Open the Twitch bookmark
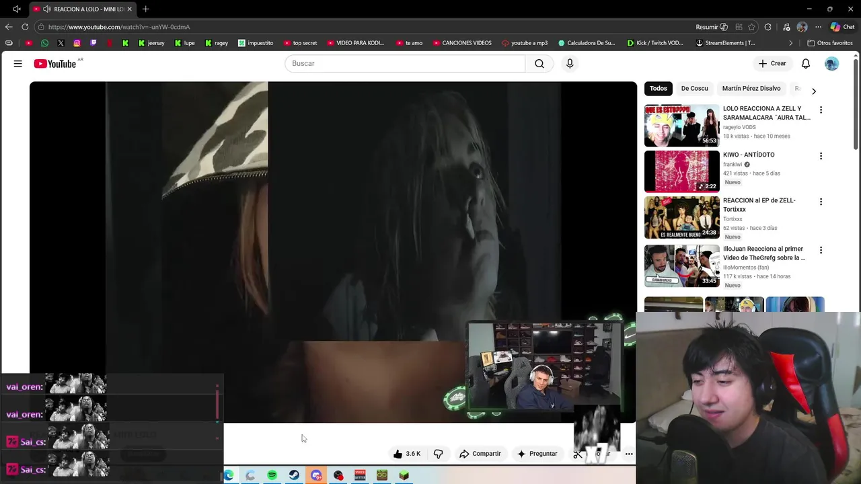The height and width of the screenshot is (484, 861). point(93,43)
